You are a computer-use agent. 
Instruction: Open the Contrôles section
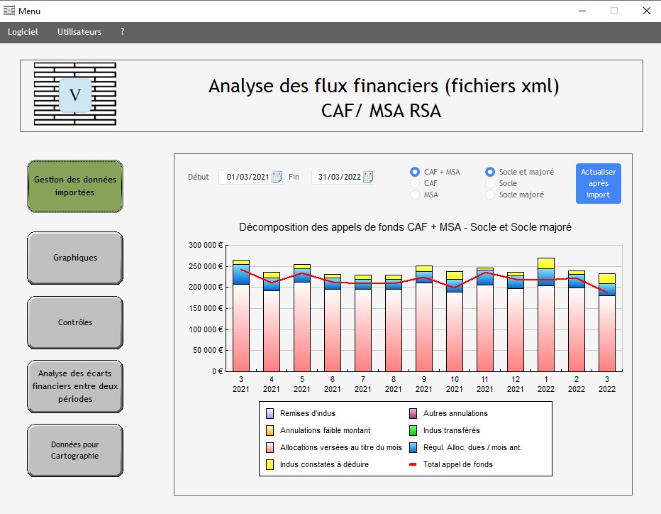(x=75, y=322)
